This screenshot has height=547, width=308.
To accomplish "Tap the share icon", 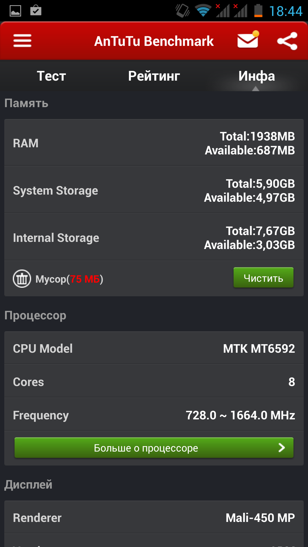I will point(287,41).
